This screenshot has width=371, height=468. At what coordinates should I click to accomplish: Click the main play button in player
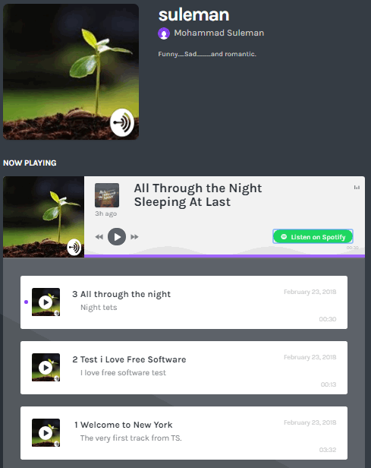117,237
